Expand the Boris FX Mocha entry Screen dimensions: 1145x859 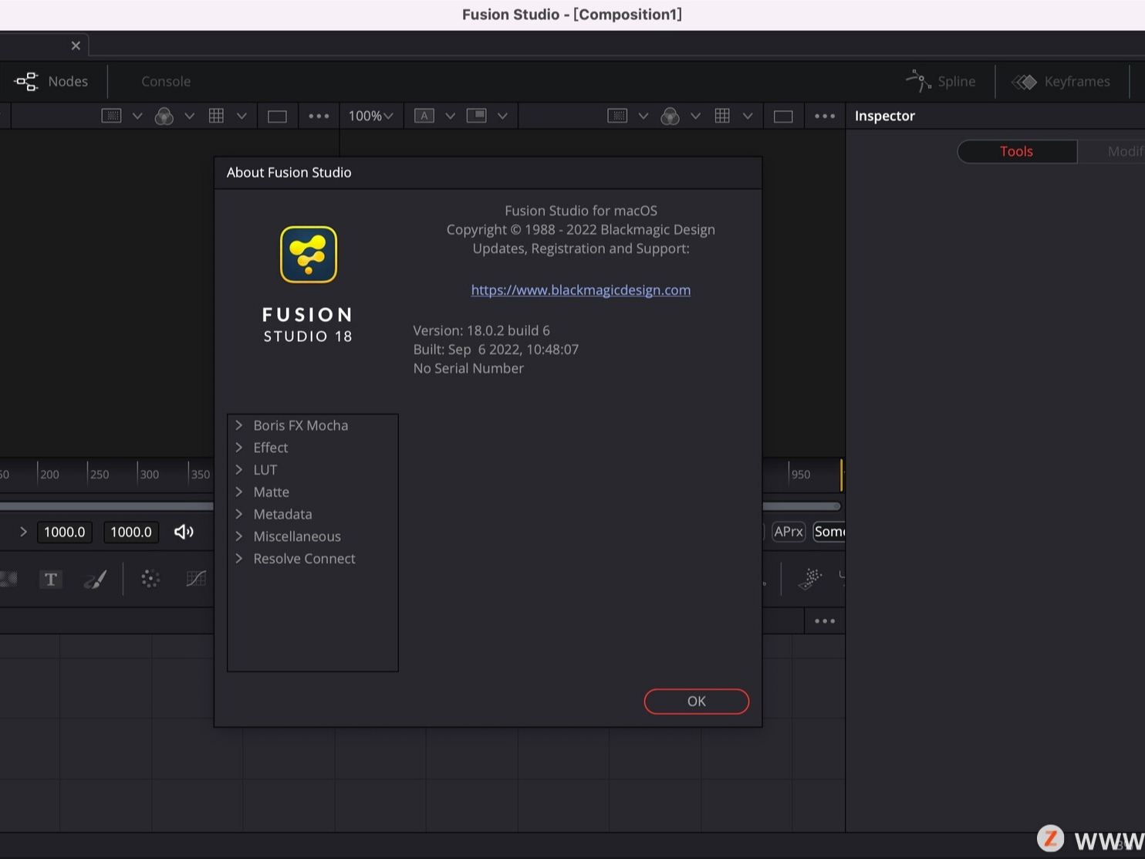coord(239,425)
